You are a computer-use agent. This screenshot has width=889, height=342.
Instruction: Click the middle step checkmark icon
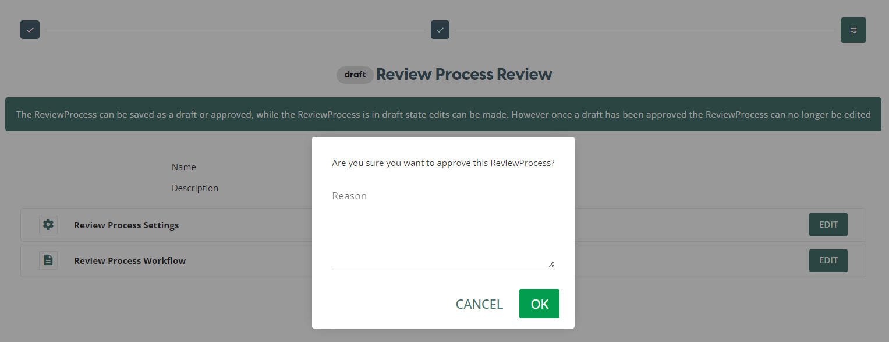point(440,30)
